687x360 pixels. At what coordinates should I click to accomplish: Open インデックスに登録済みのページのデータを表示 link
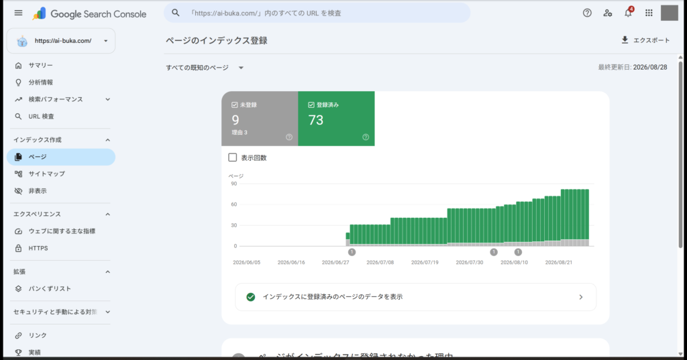(x=415, y=297)
